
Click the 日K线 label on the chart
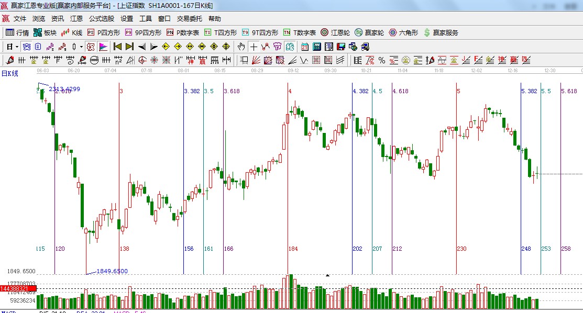coord(9,73)
